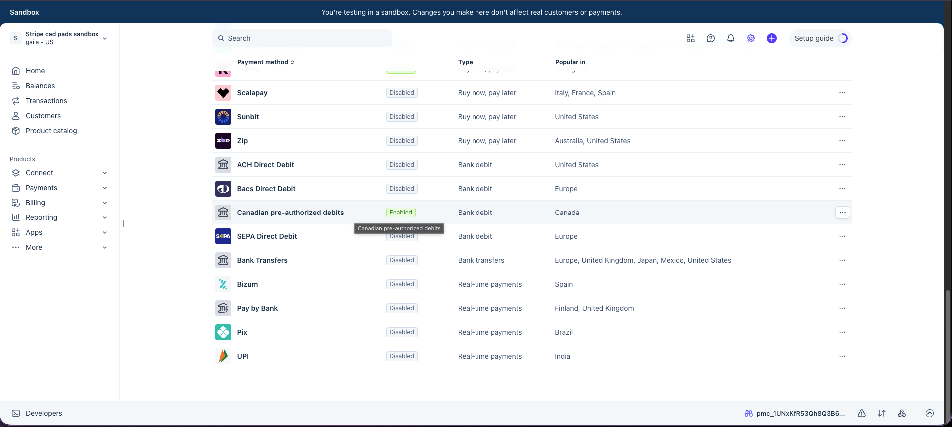This screenshot has width=952, height=427.
Task: Expand the Payments section in sidebar
Action: tap(59, 188)
